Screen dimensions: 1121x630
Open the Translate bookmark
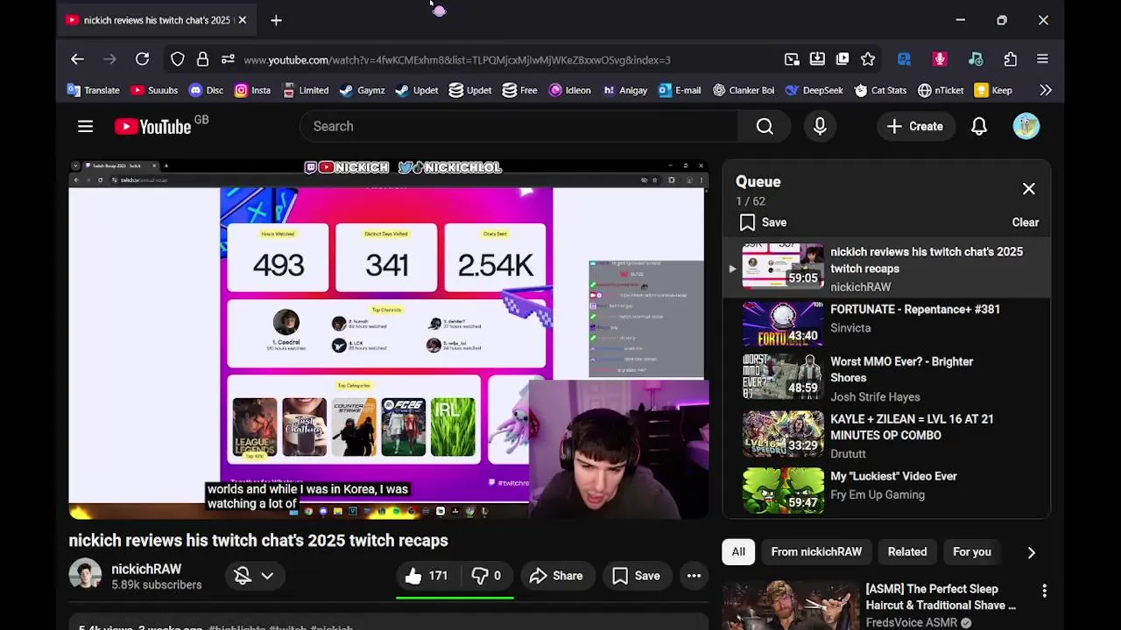coord(93,90)
